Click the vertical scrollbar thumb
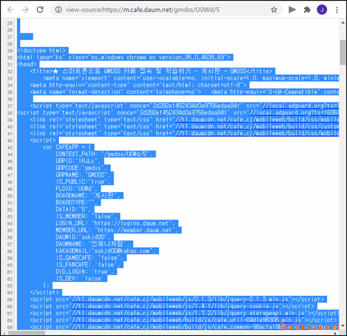 click(343, 53)
